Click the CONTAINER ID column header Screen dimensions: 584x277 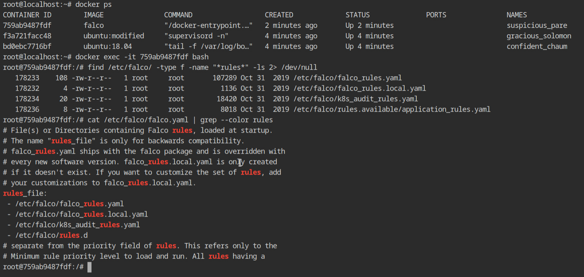tap(27, 15)
